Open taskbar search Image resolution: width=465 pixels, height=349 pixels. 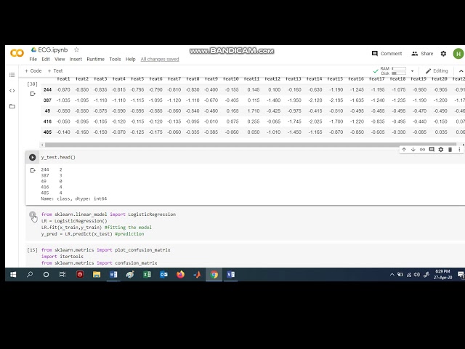point(30,275)
